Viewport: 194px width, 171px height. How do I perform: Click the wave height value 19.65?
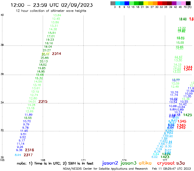42,68
